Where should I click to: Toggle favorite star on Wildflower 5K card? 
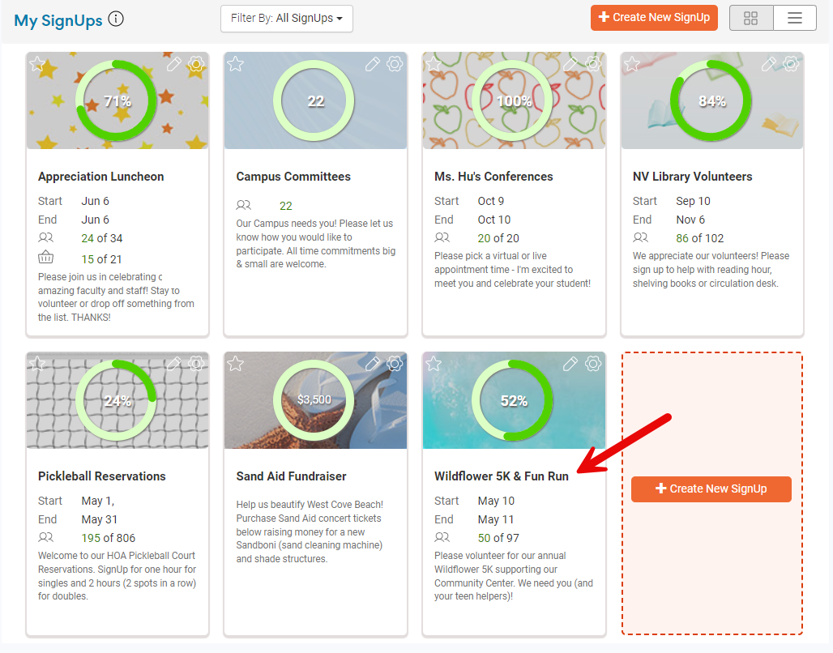[434, 364]
